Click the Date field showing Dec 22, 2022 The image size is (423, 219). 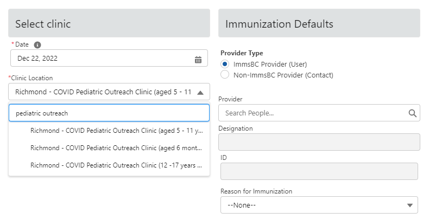click(109, 58)
